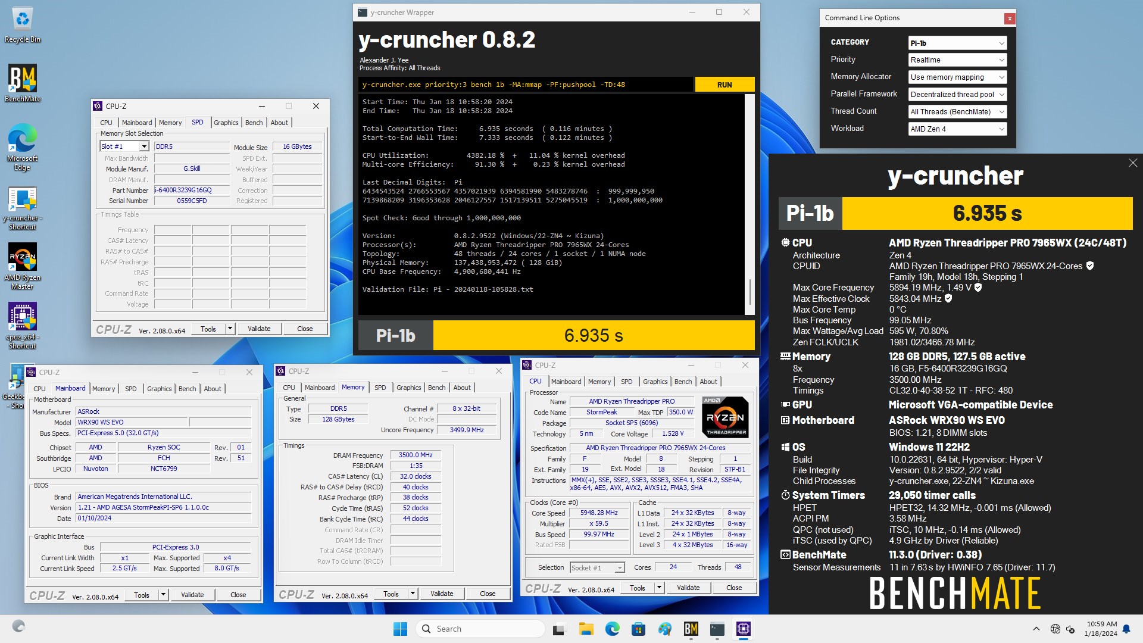Click Validate in the CPU tab CPU-Z window
1143x643 pixels.
point(688,588)
